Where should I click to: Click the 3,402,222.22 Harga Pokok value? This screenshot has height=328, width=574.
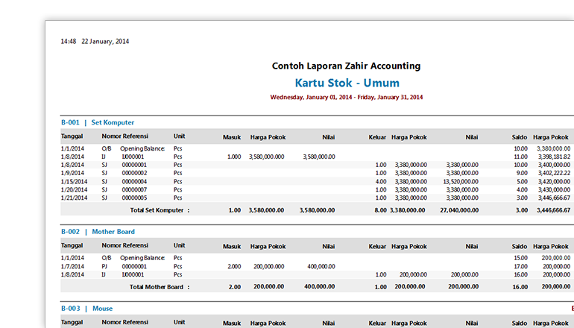pyautogui.click(x=553, y=173)
